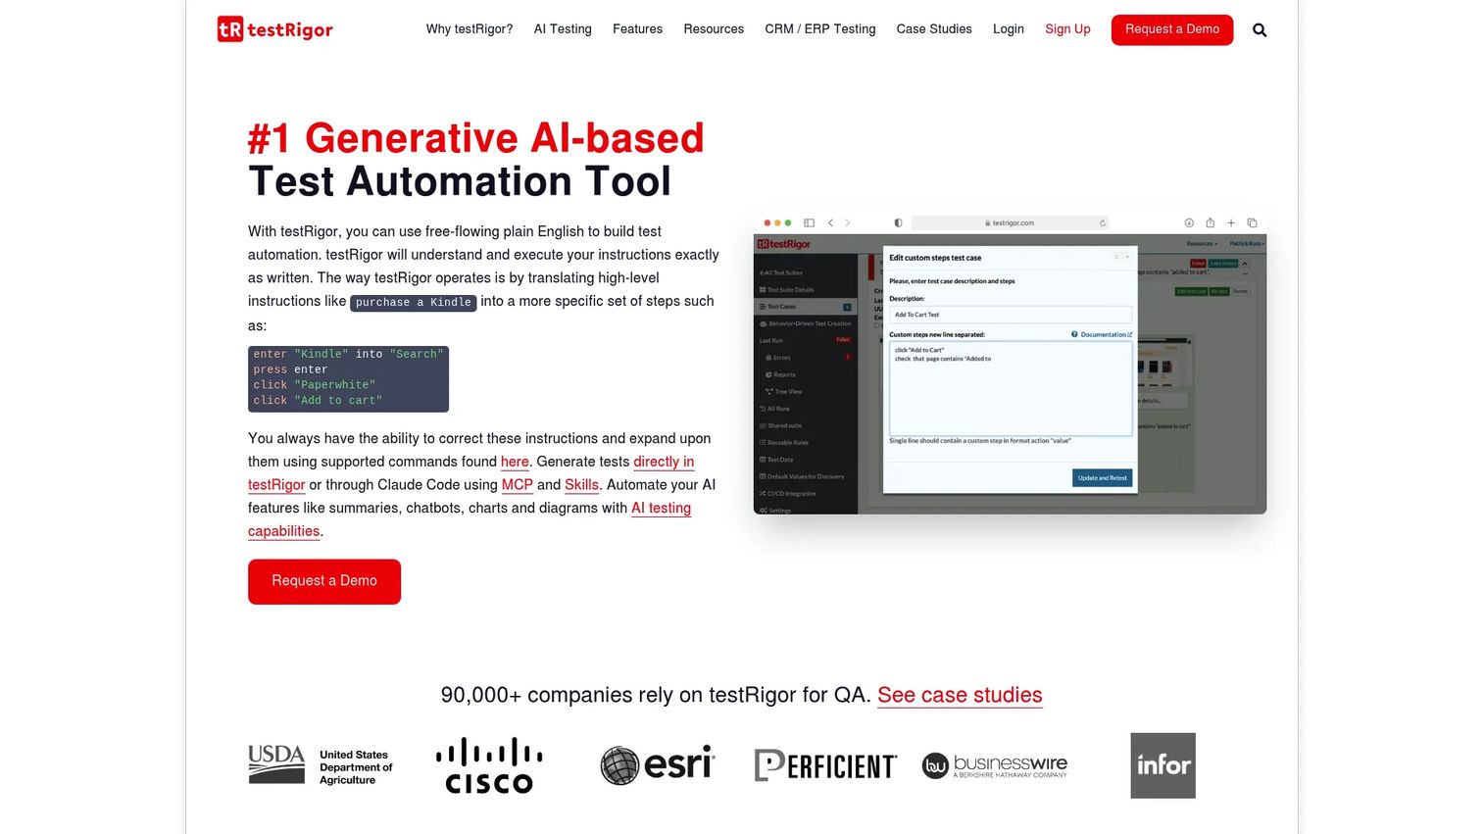Click the code line 'click "Add to cart"'

point(318,401)
